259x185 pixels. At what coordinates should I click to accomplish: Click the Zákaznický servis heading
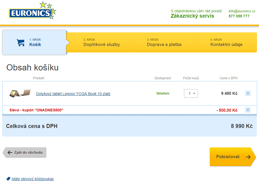(x=192, y=16)
